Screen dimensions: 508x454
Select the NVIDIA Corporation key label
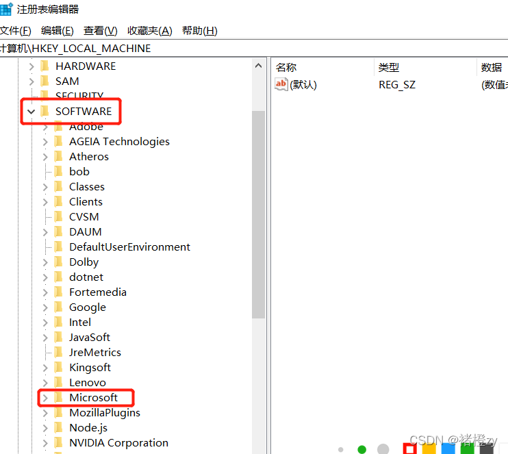119,443
